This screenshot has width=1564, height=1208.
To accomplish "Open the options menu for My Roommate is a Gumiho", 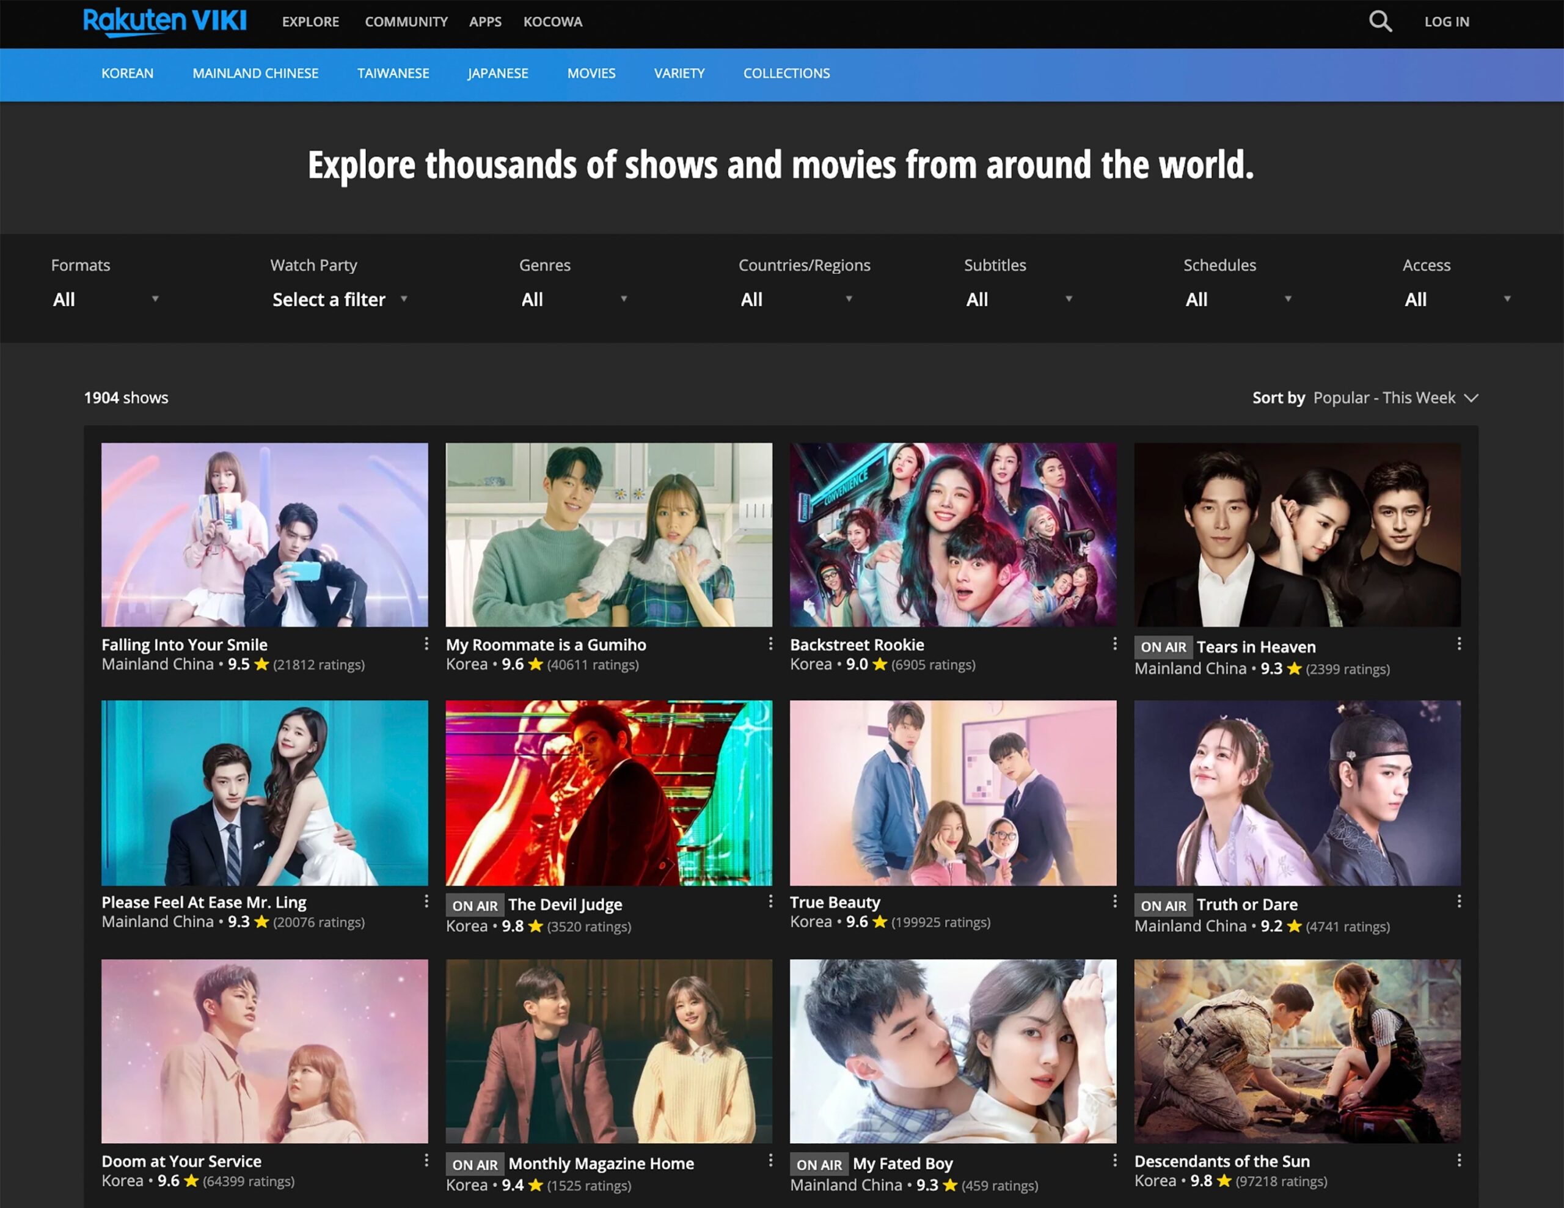I will [770, 643].
